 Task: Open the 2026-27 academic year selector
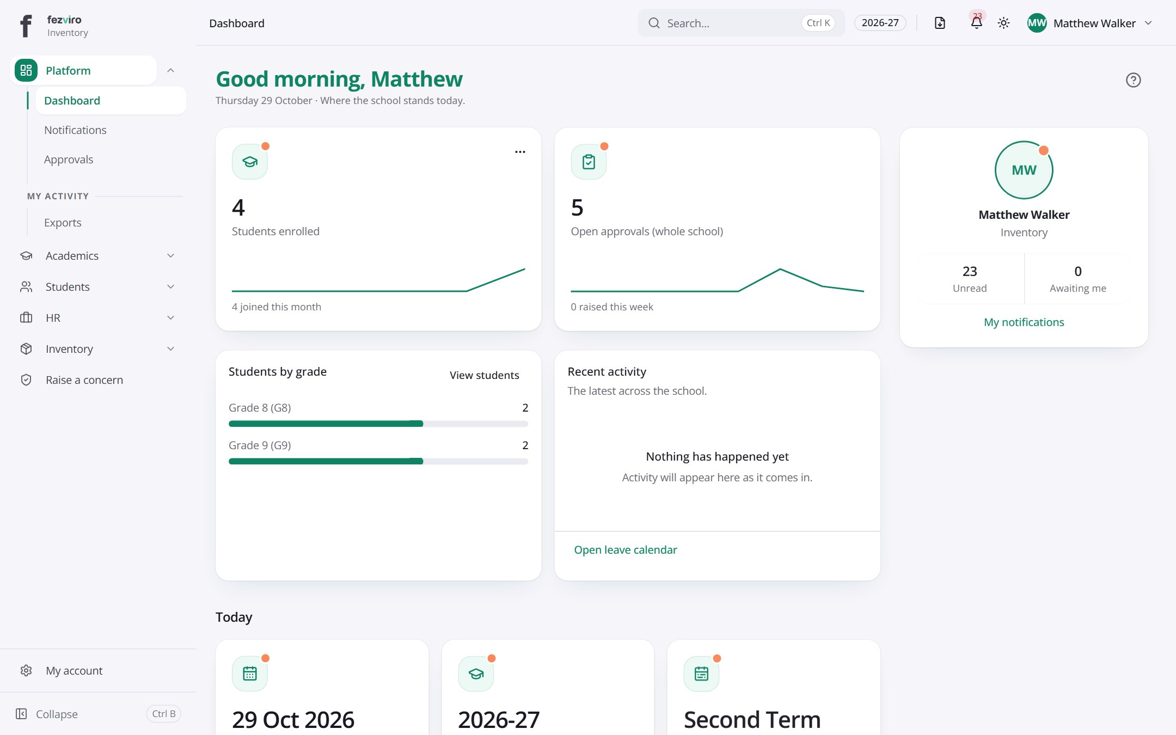coord(880,23)
